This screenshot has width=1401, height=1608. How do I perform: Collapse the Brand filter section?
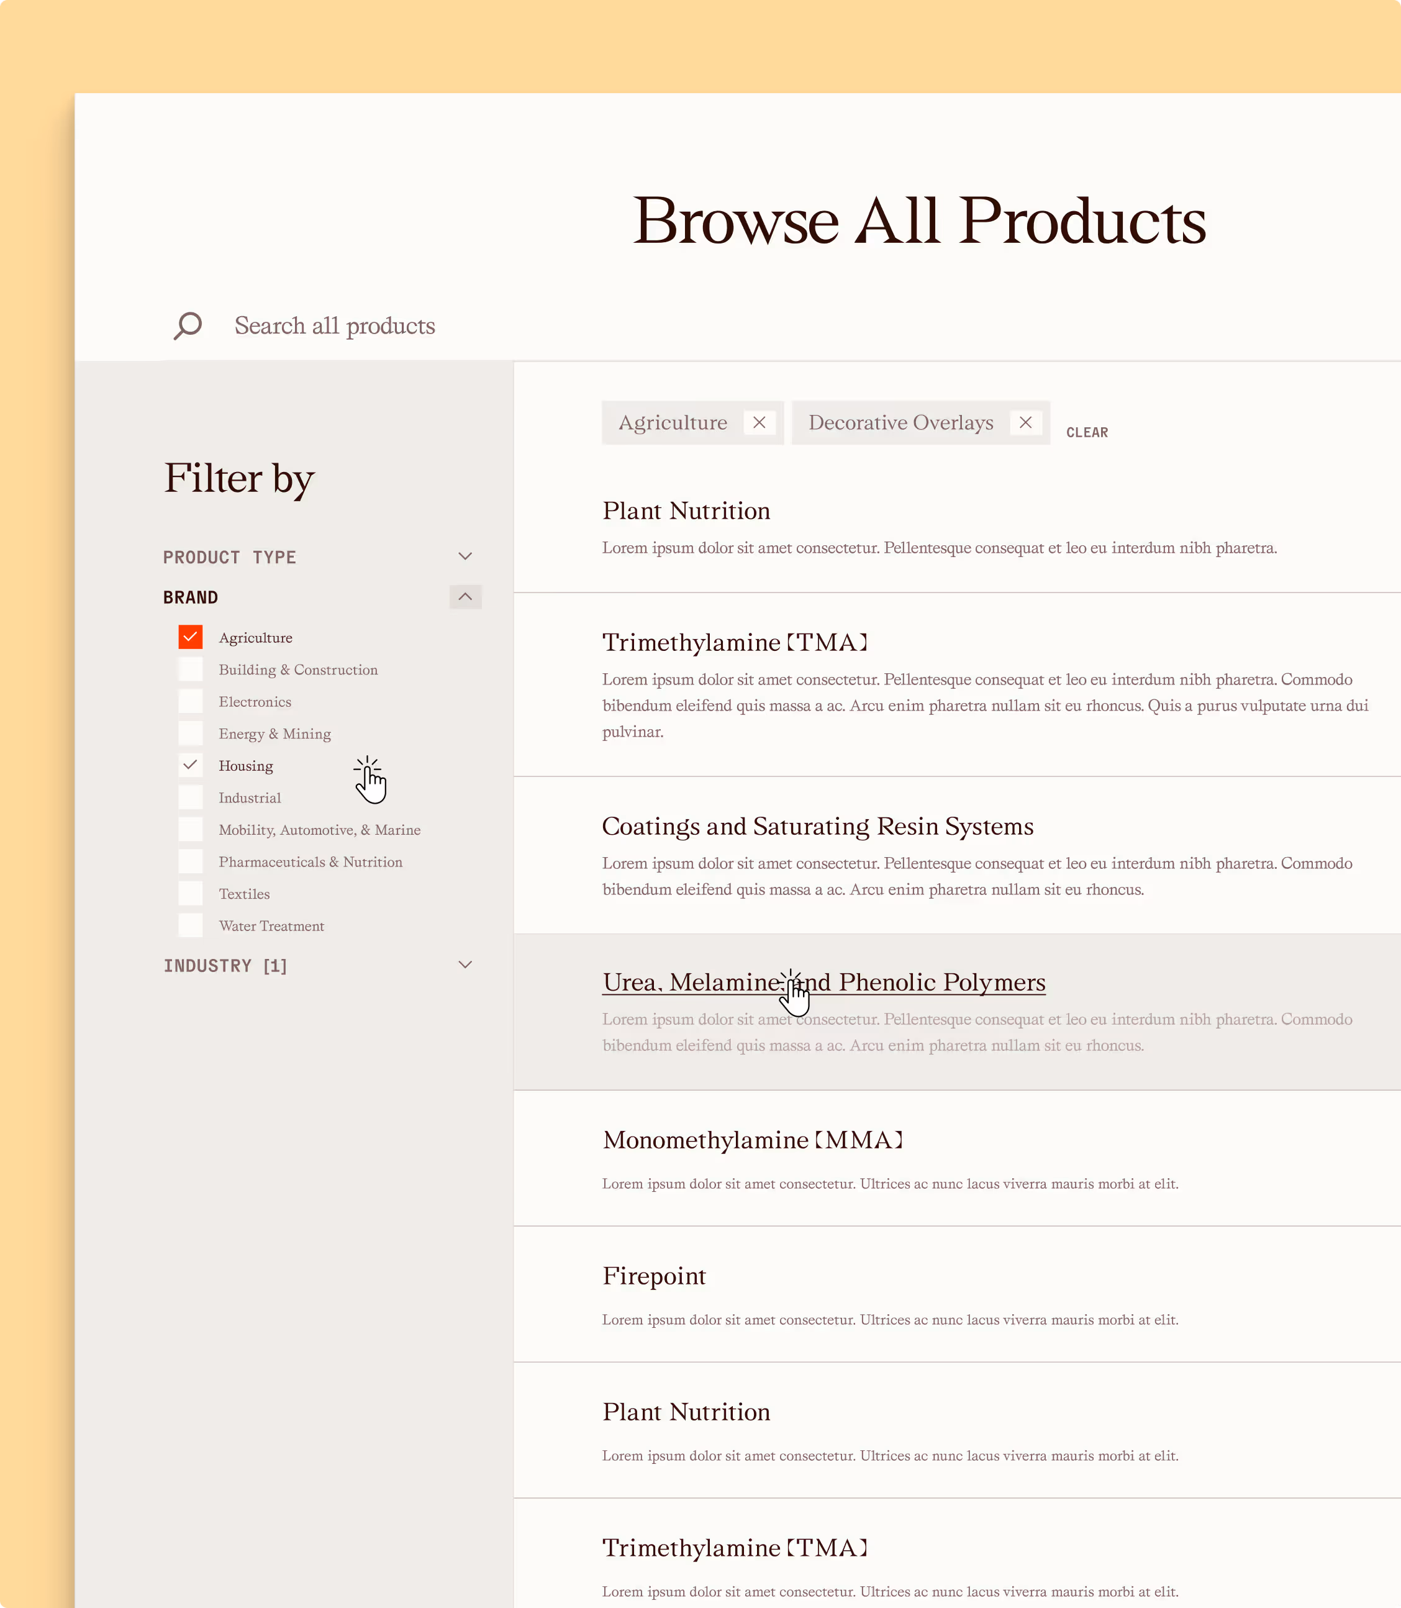[x=465, y=596]
